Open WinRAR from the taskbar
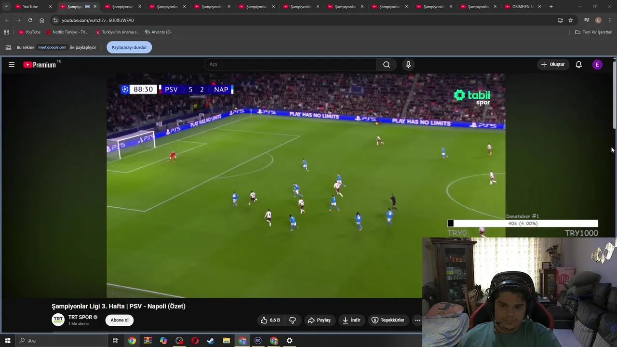Screen dimensions: 617x347 [148, 341]
